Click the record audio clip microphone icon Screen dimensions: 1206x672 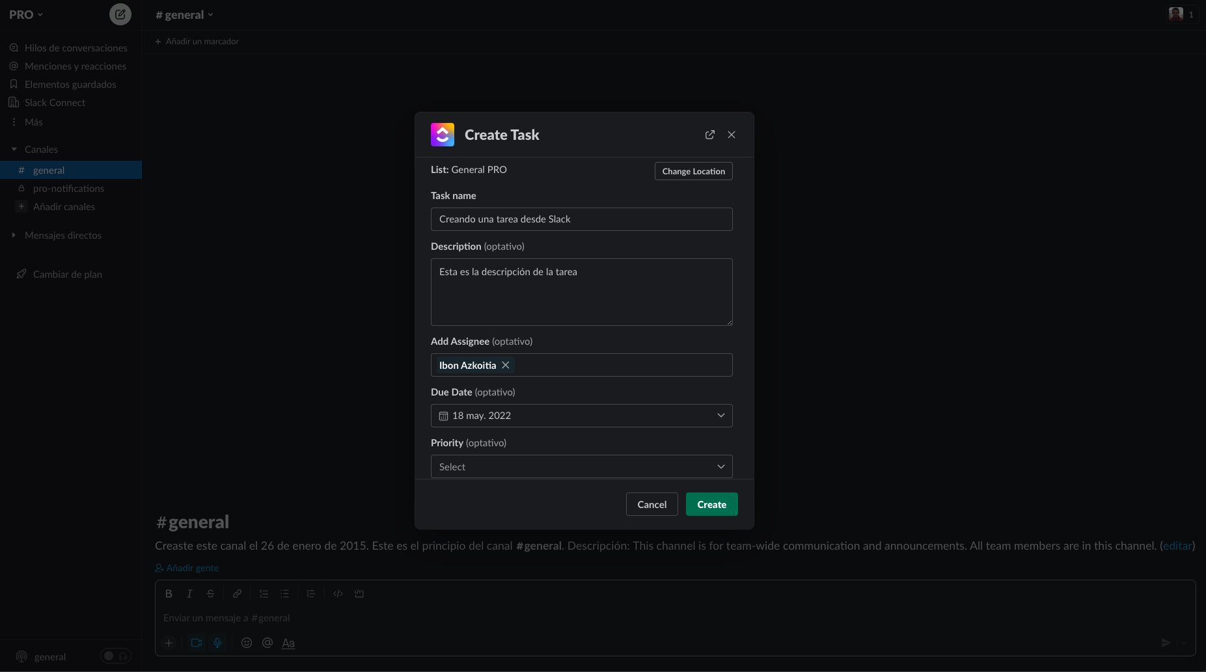pyautogui.click(x=217, y=643)
